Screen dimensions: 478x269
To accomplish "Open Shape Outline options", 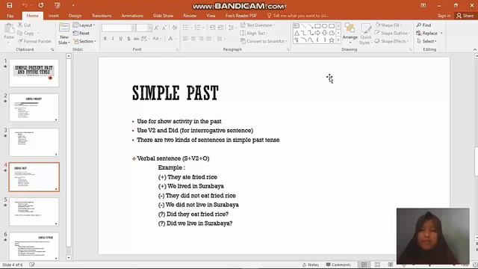I will click(393, 33).
